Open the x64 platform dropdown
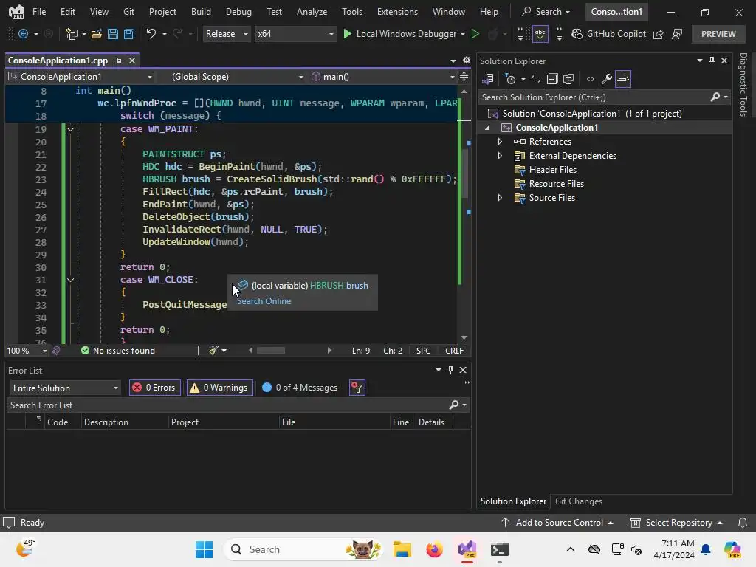 pyautogui.click(x=295, y=34)
